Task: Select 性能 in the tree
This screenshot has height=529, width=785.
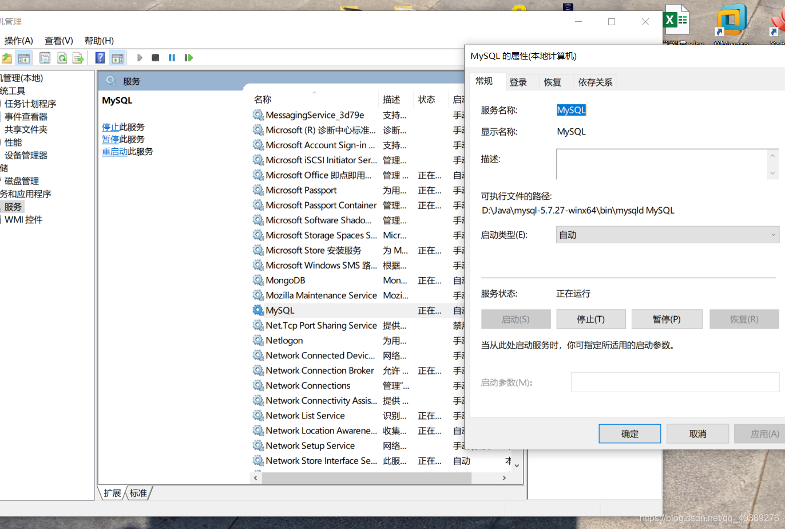Action: coord(13,143)
